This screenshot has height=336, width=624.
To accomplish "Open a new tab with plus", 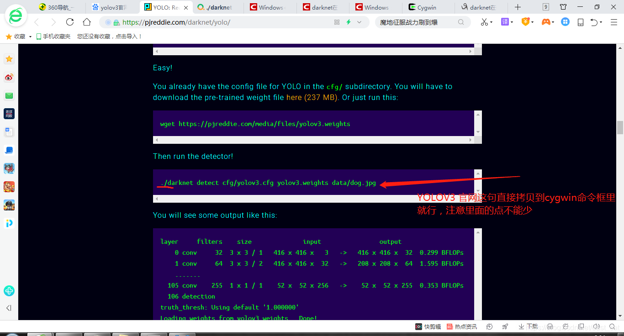I will click(518, 7).
